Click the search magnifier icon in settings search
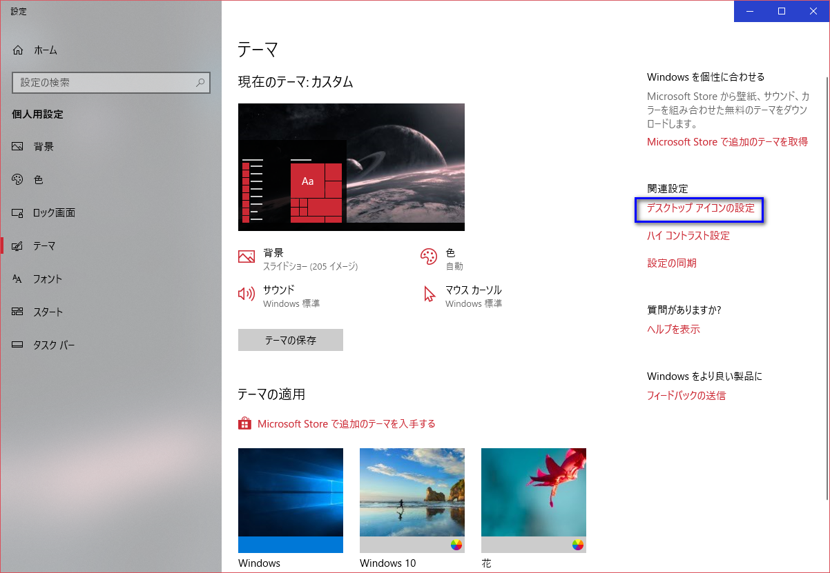 pyautogui.click(x=200, y=83)
